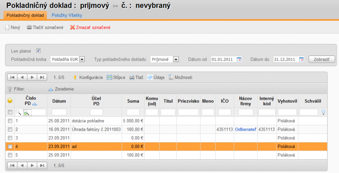The height and width of the screenshot is (173, 339).
Task: Go to next page in top pager
Action: pos(32,77)
